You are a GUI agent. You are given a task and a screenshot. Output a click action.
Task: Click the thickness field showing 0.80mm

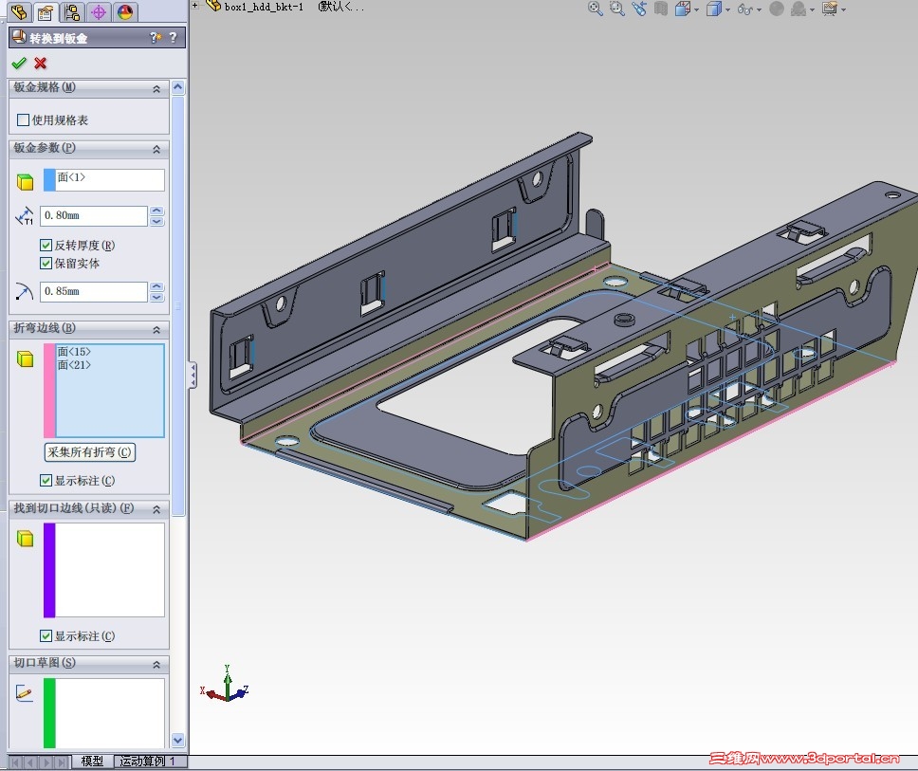94,215
